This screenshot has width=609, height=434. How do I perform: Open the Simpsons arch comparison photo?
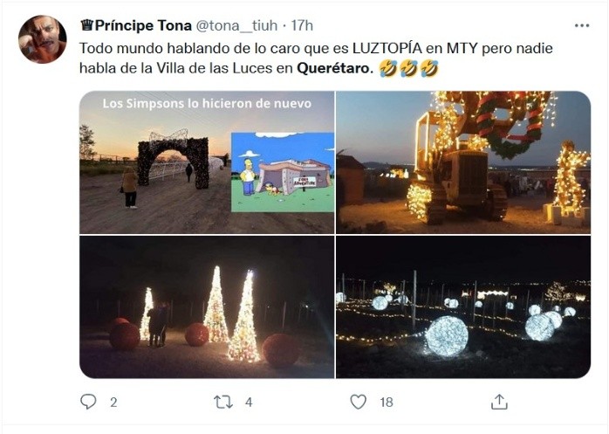pyautogui.click(x=207, y=162)
